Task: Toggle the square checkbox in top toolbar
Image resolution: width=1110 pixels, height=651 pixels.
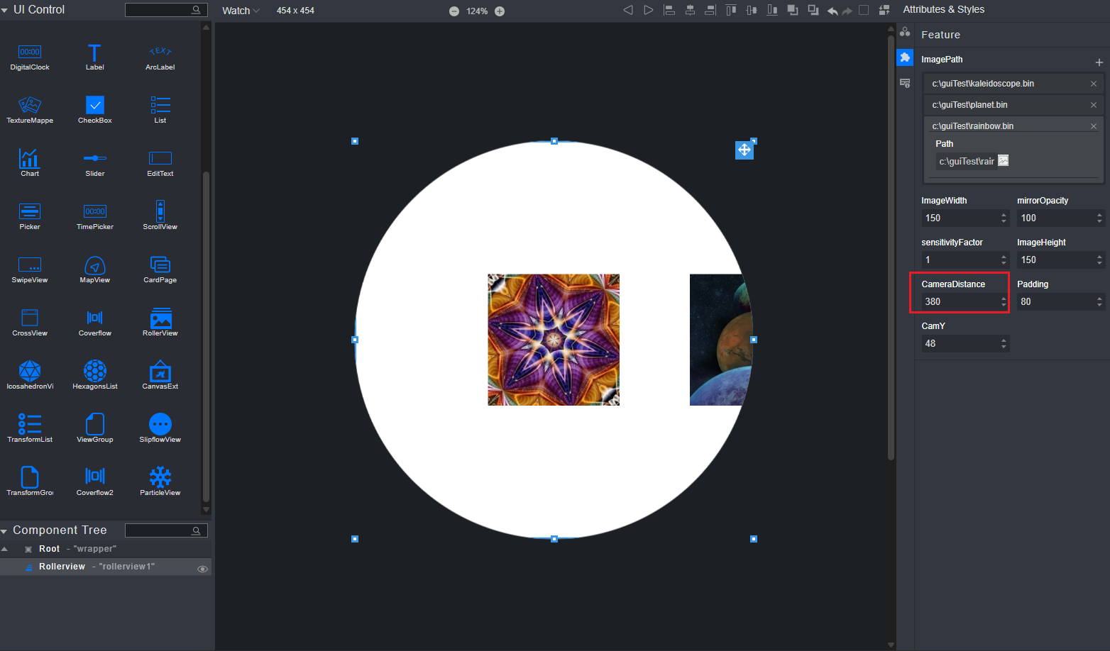Action: (x=864, y=10)
